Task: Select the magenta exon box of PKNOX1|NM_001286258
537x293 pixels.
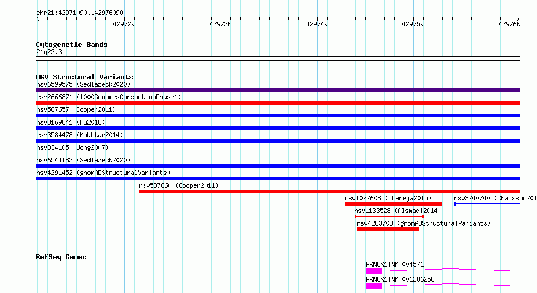Action: 374,286
